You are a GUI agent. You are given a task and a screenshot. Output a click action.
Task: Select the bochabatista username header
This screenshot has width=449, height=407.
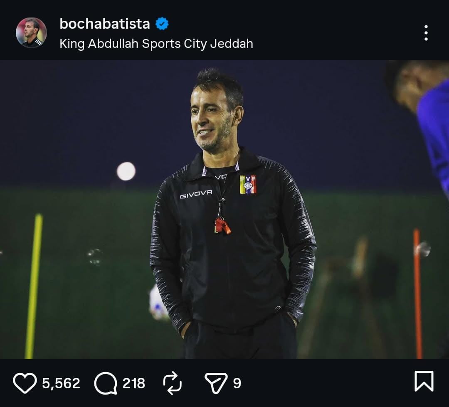tap(105, 24)
